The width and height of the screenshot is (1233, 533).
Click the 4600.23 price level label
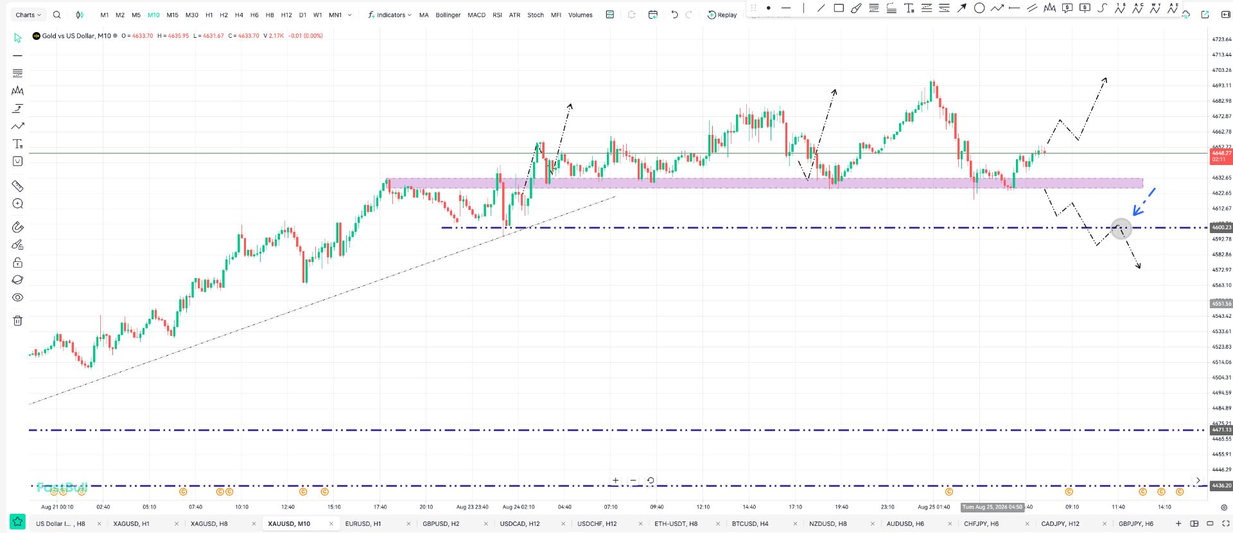pos(1221,227)
